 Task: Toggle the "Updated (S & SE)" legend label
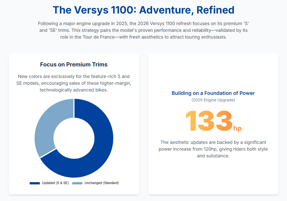(55, 183)
